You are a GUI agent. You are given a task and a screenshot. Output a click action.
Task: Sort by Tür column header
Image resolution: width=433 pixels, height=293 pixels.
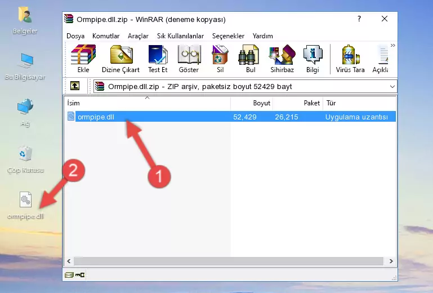click(x=359, y=103)
